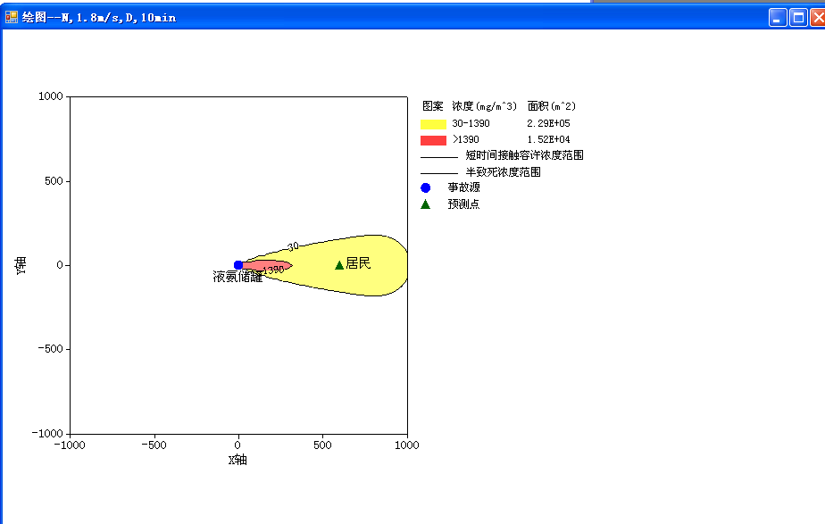Click the X轴 axis title
825x524 pixels.
237,460
